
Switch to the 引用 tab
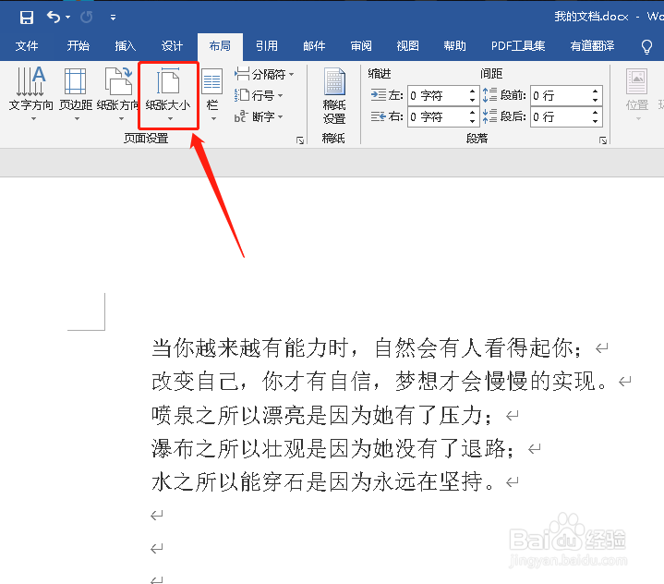(x=267, y=46)
